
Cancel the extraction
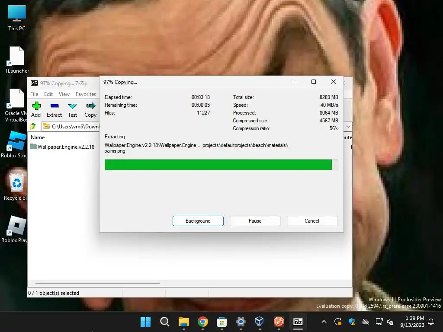(312, 221)
